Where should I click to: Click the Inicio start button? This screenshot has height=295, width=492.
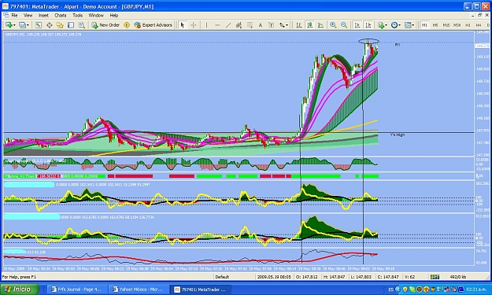coord(20,289)
